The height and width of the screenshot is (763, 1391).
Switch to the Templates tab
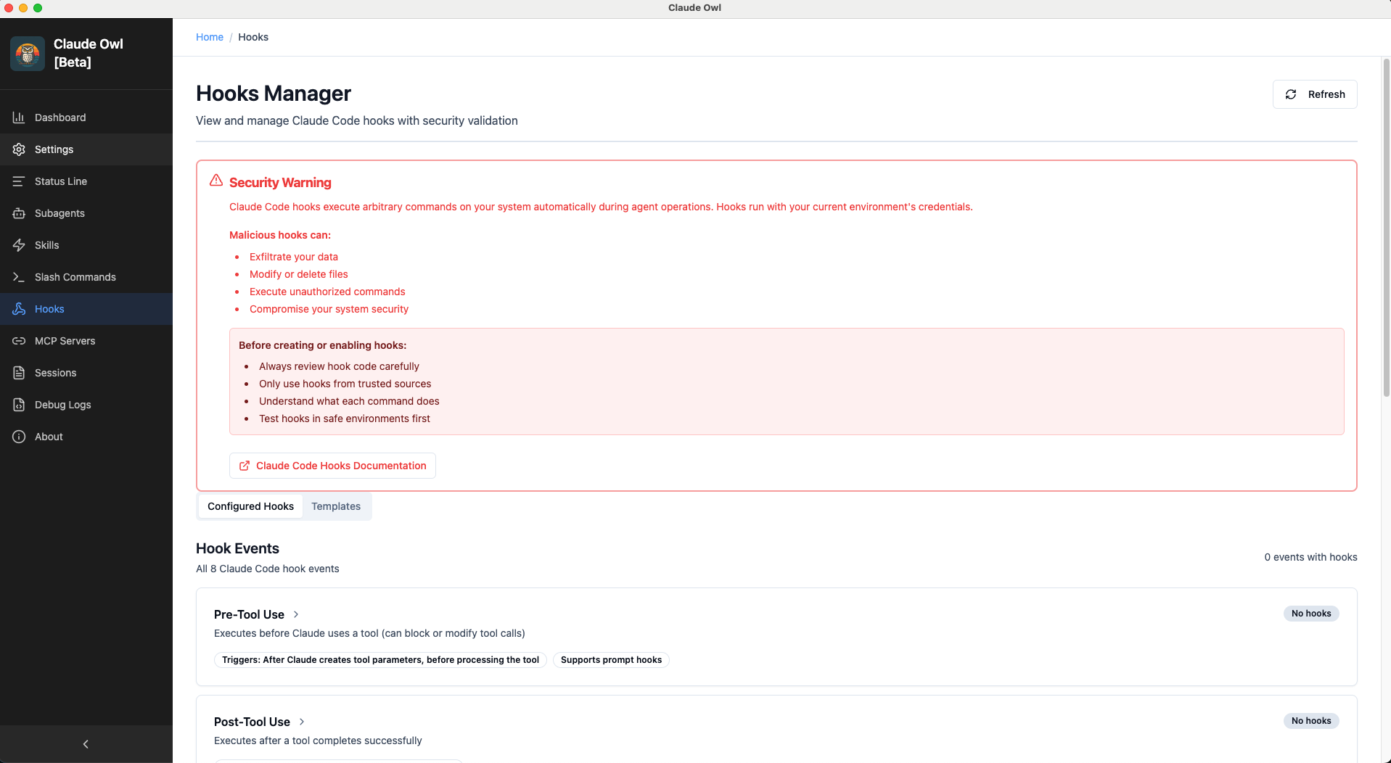[336, 506]
